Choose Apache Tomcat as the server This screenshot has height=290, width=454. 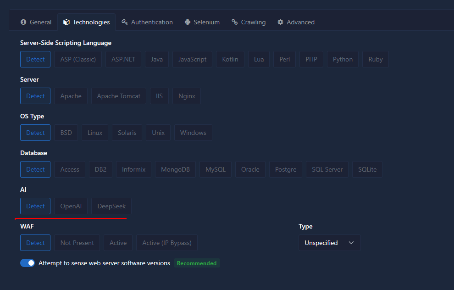pyautogui.click(x=119, y=96)
